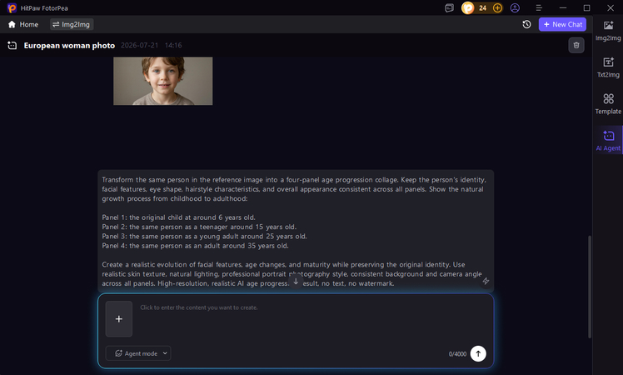Select the AI Agent sidebar item
Image resolution: width=623 pixels, height=375 pixels.
point(608,140)
